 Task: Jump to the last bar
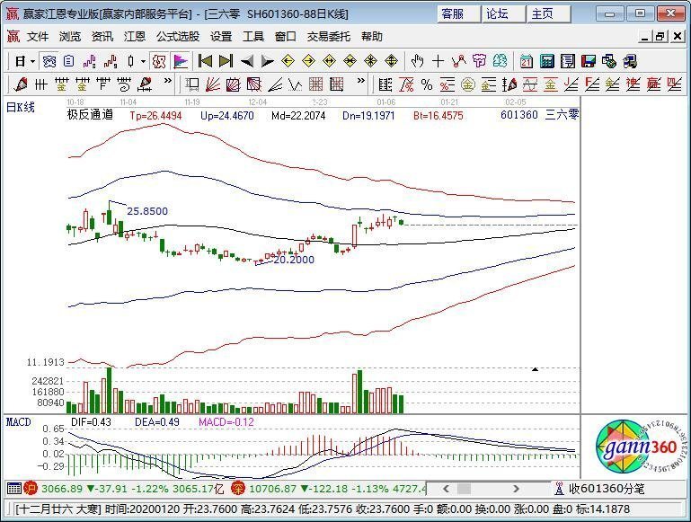click(226, 61)
